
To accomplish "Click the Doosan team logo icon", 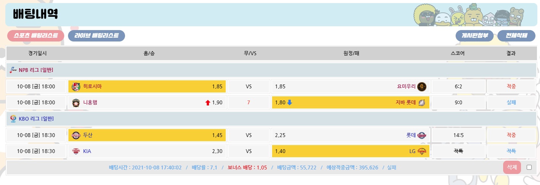I will (x=76, y=135).
